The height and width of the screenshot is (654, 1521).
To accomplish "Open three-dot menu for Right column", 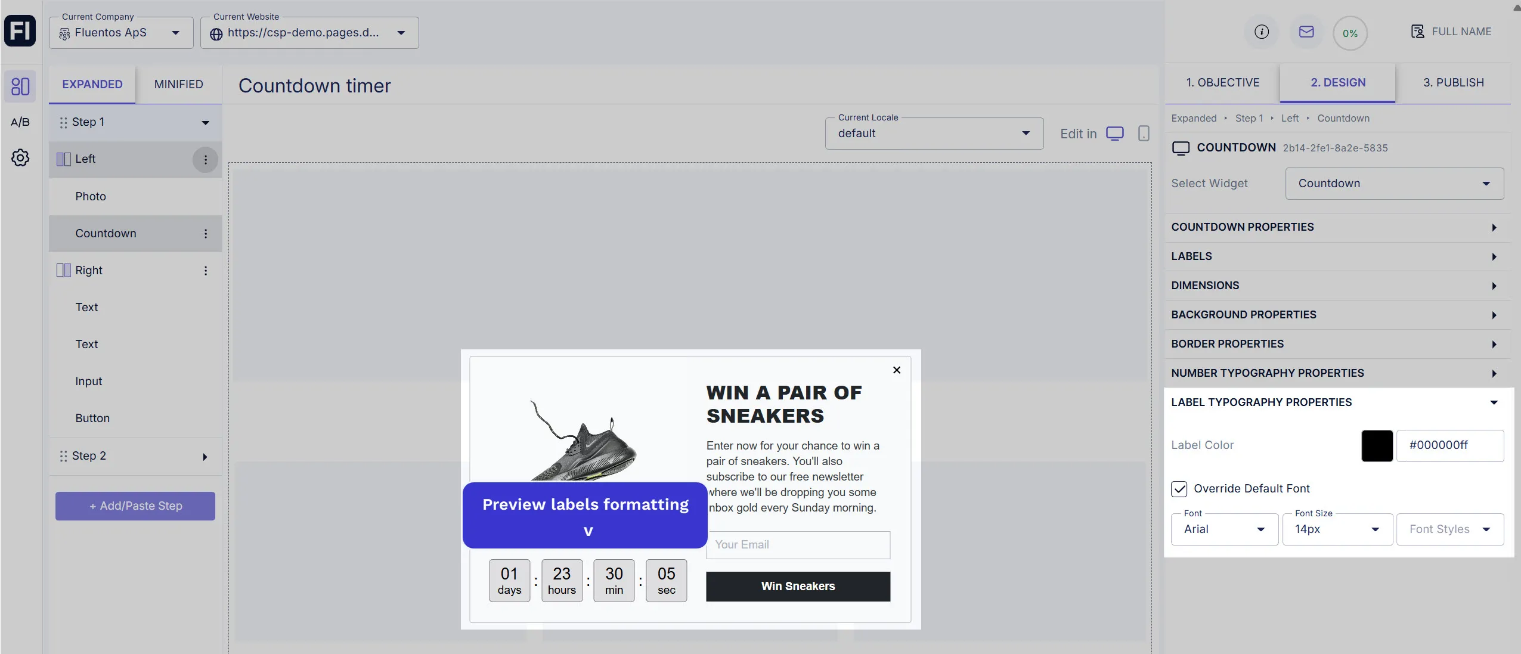I will (206, 271).
